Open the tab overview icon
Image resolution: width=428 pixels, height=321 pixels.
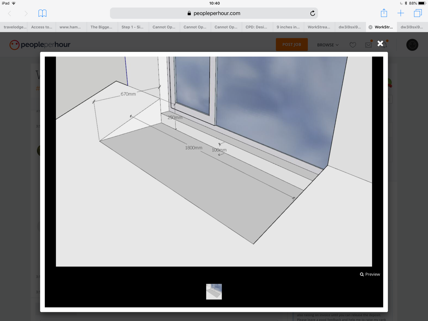418,13
